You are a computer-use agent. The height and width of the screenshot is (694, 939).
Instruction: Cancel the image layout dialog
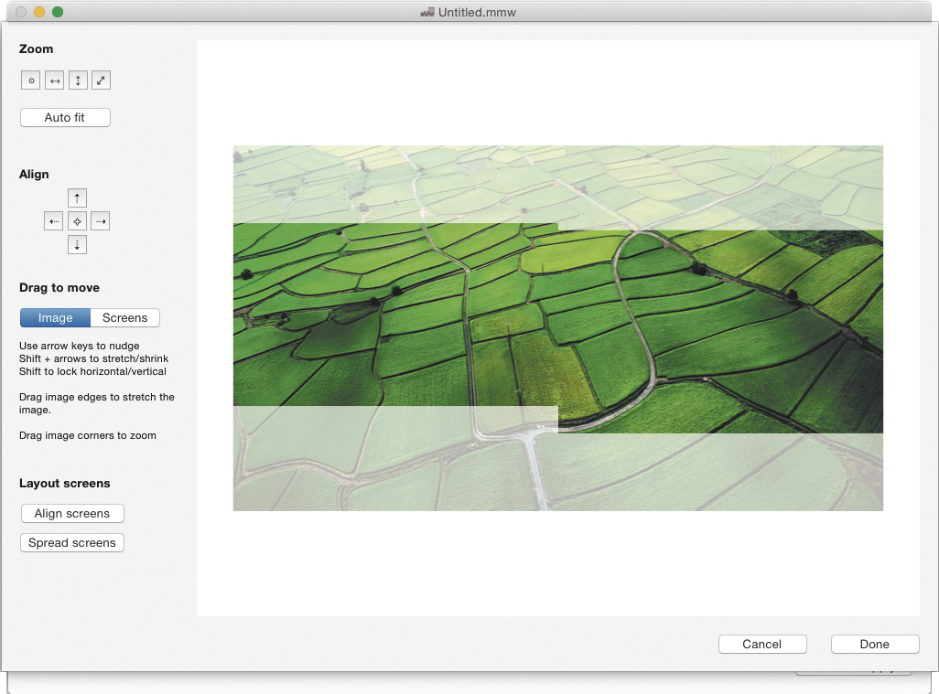[x=762, y=645]
